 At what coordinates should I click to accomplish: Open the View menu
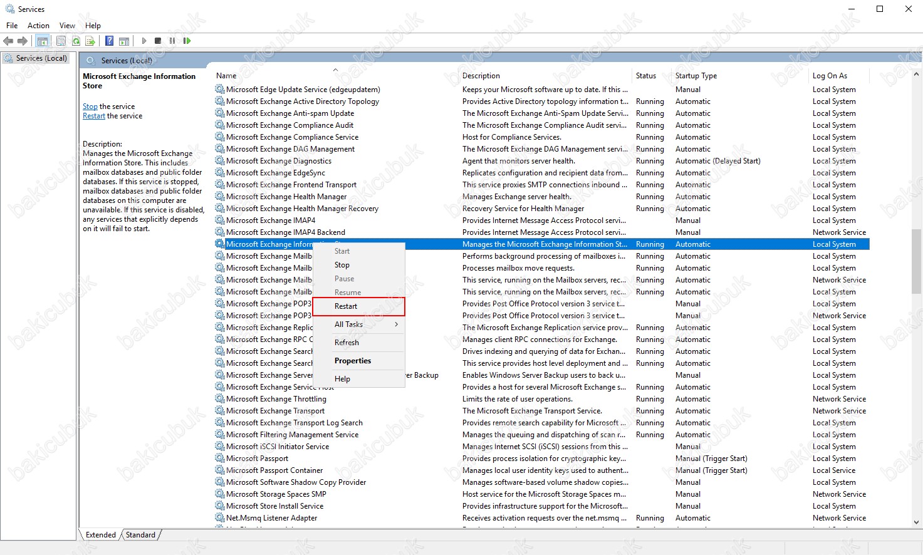click(x=67, y=26)
